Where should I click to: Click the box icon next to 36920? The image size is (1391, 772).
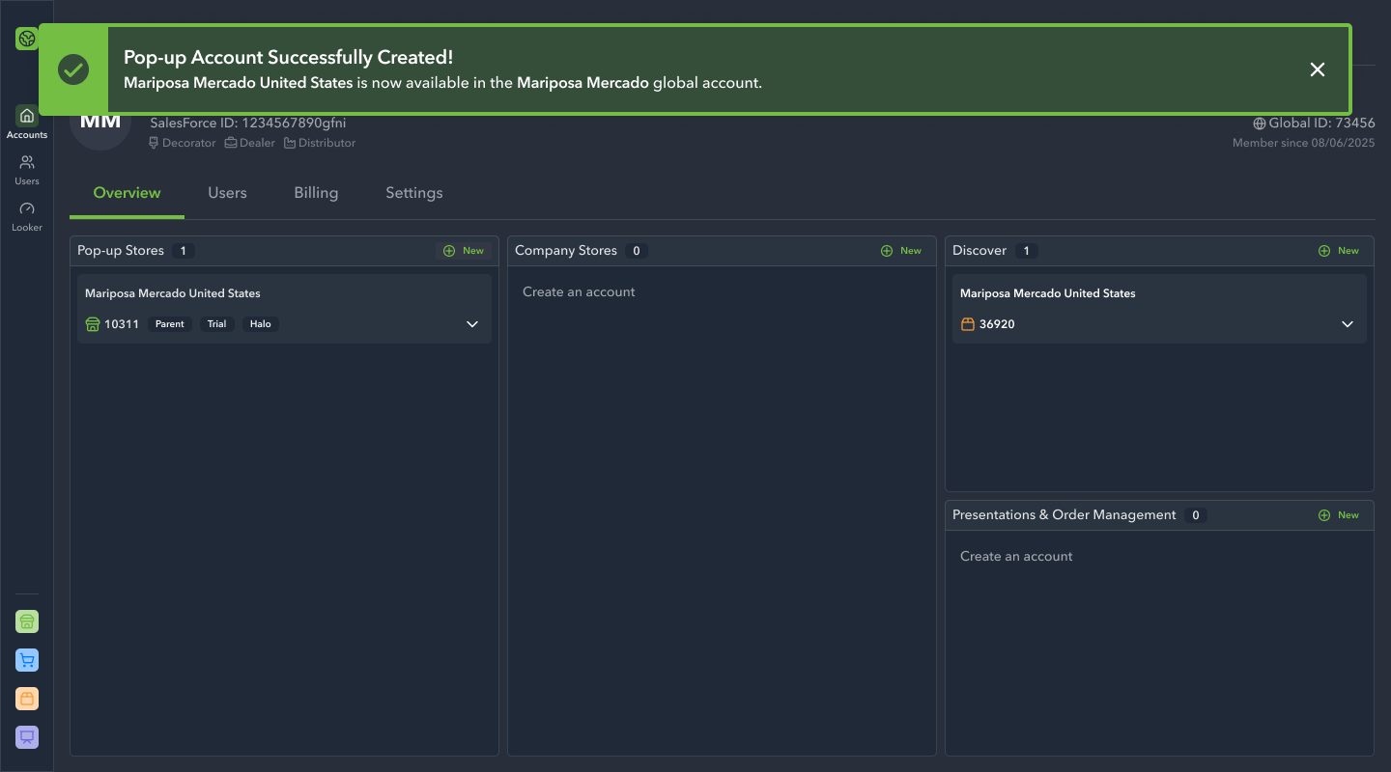pos(968,324)
